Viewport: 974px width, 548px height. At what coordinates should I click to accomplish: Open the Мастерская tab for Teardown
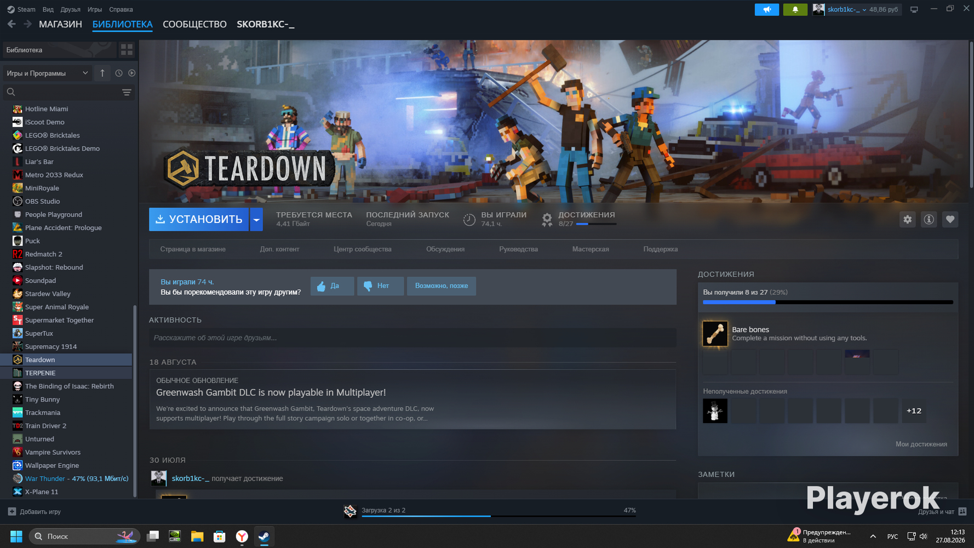pyautogui.click(x=591, y=249)
